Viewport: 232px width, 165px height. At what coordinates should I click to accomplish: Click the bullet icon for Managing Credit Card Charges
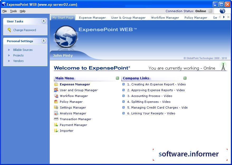pyautogui.click(x=124, y=108)
